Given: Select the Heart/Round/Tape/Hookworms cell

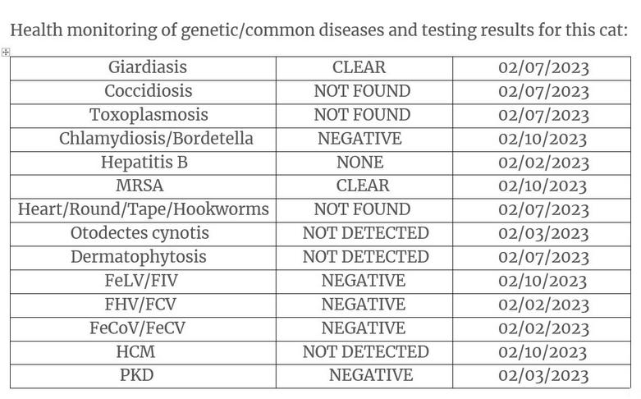Looking at the screenshot, I should pyautogui.click(x=143, y=210).
